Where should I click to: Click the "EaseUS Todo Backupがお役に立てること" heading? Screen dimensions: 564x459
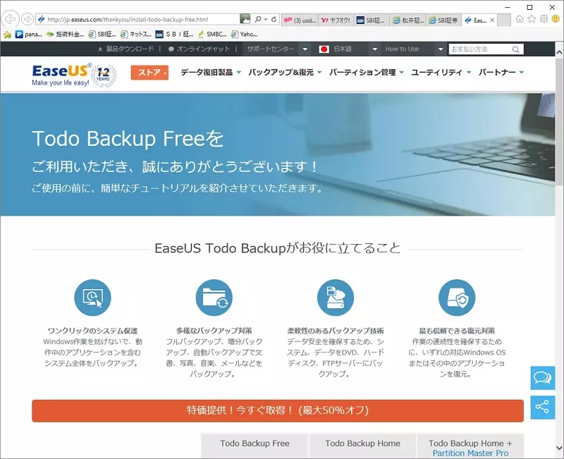(x=278, y=248)
